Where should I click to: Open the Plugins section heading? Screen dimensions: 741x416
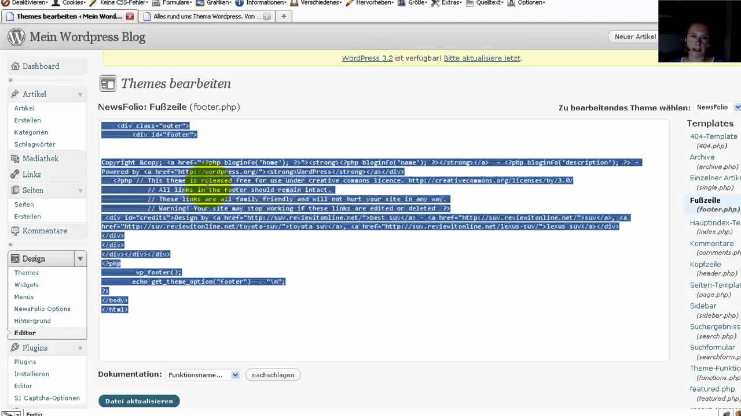click(35, 348)
